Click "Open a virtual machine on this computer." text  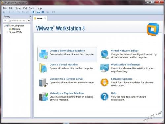72,68
